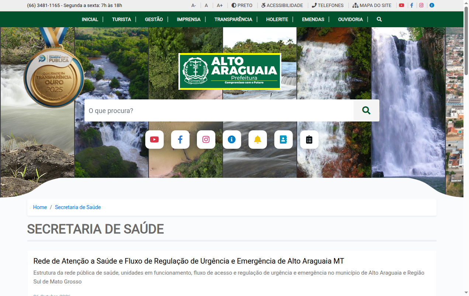The height and width of the screenshot is (296, 469).
Task: Open TELEFONES link
Action: tap(327, 6)
